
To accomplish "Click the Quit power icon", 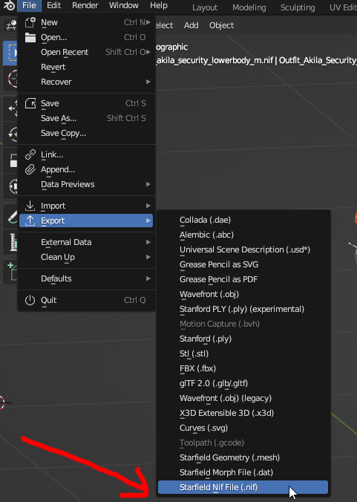I will [30, 300].
